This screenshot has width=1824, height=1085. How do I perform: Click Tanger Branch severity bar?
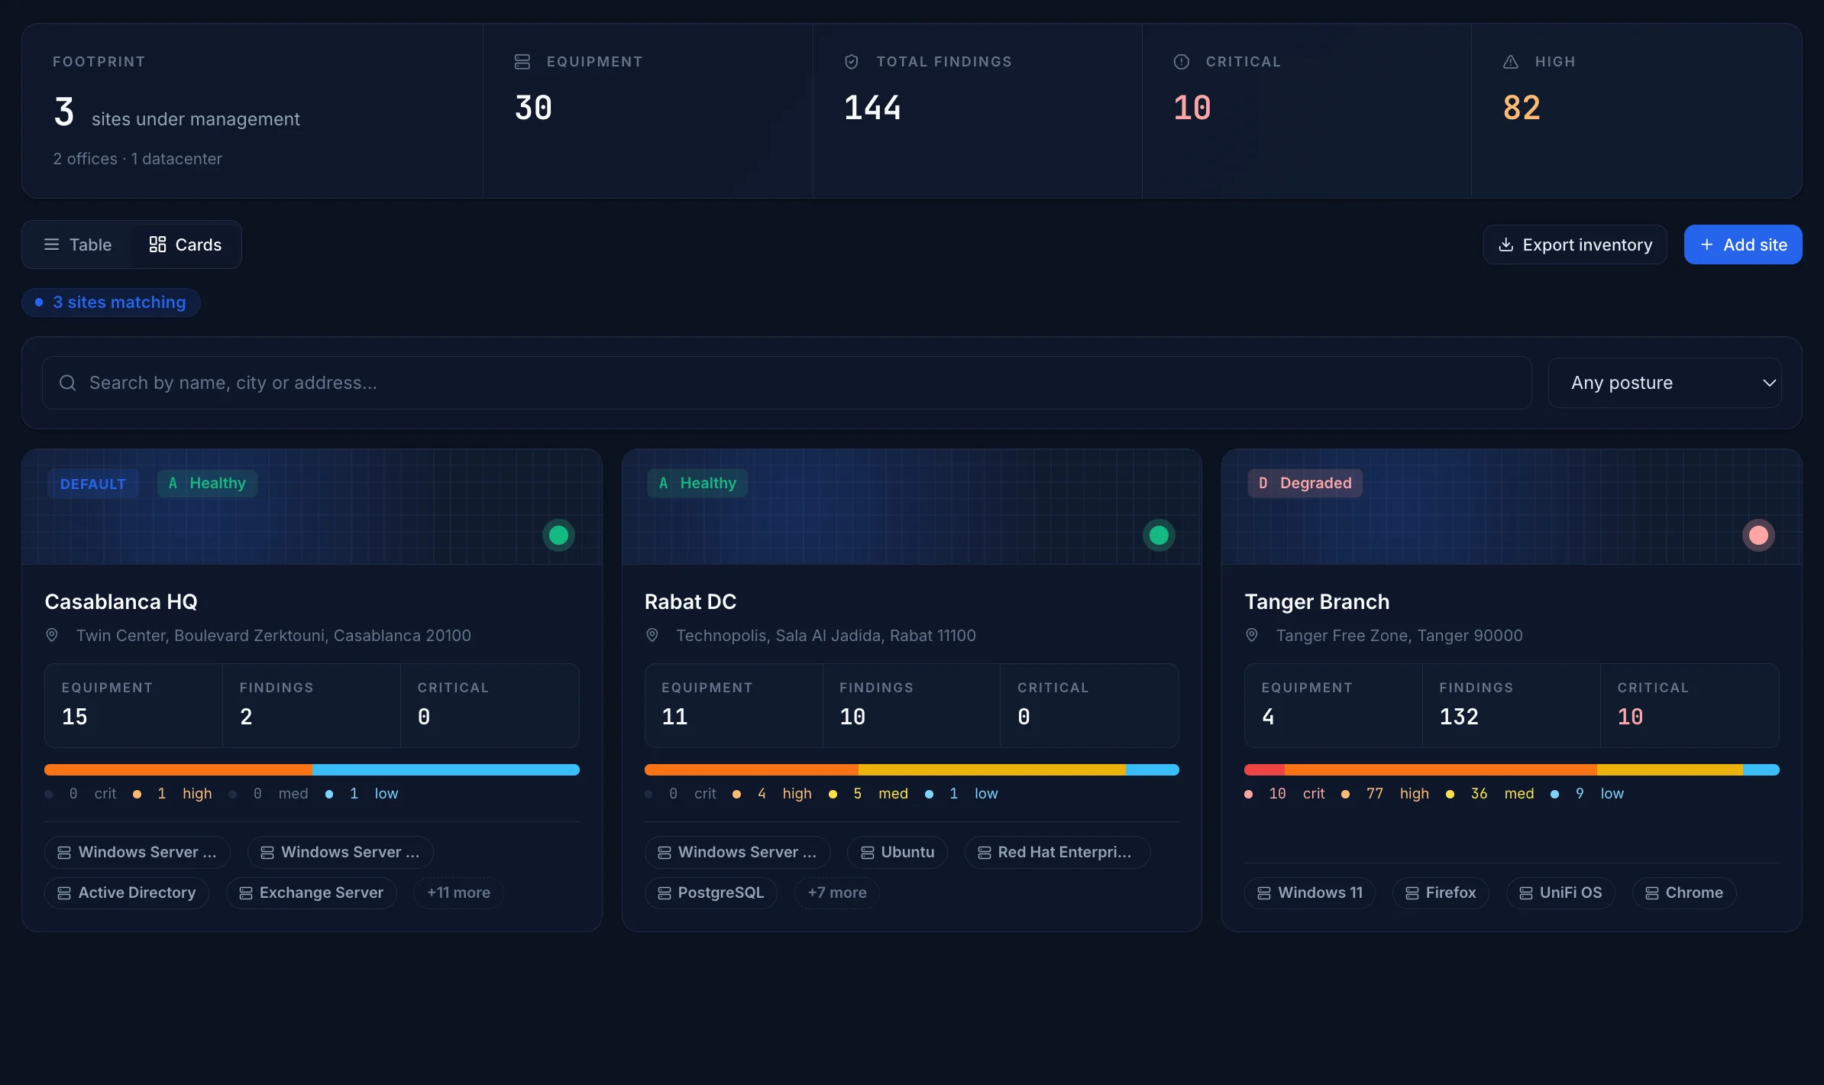pyautogui.click(x=1512, y=769)
